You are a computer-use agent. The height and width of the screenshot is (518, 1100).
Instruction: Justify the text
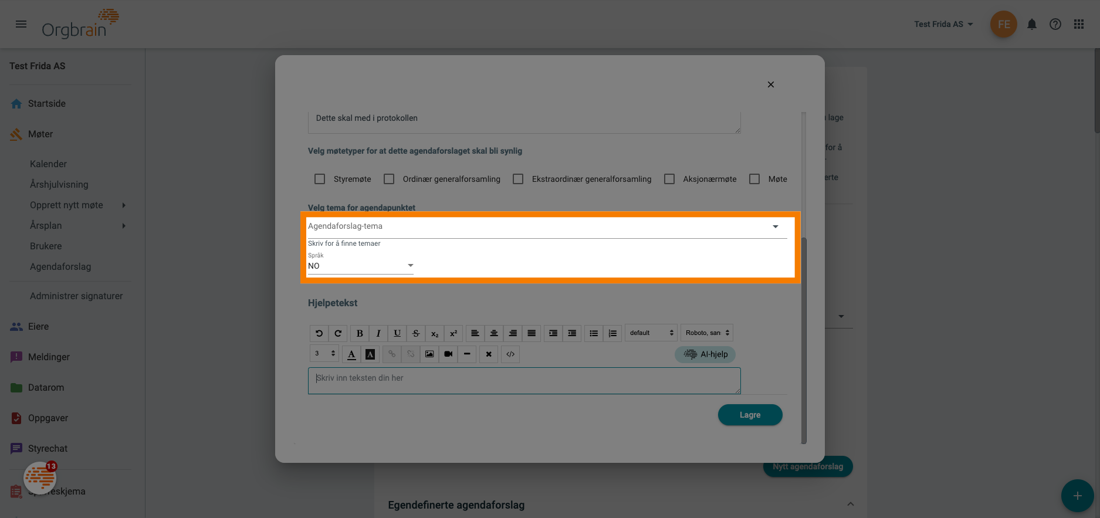click(x=532, y=333)
